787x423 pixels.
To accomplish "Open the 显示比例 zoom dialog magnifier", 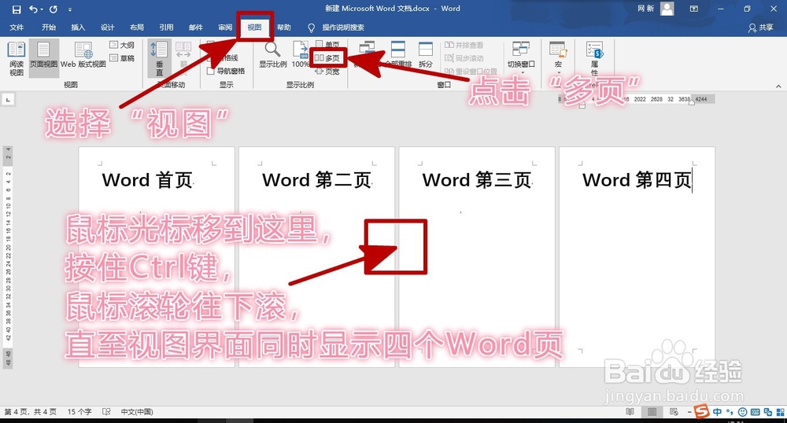I will click(272, 55).
